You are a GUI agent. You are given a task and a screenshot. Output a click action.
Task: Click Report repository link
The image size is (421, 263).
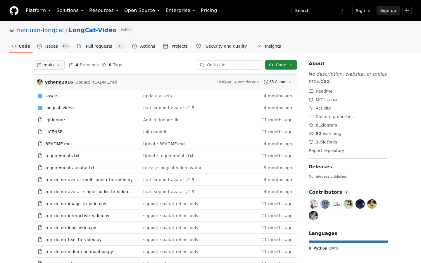[326, 150]
